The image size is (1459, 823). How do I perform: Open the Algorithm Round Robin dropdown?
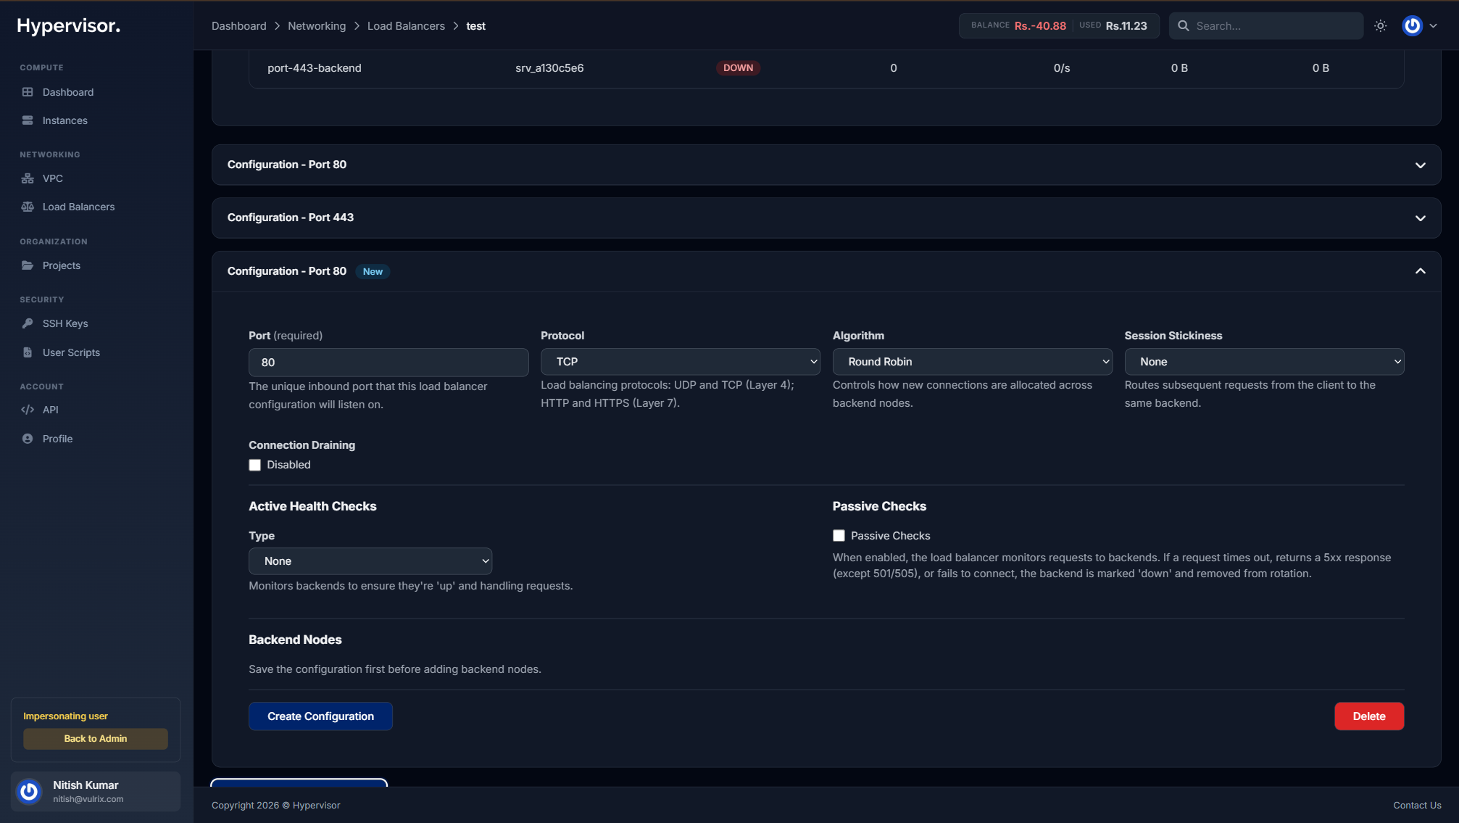(x=972, y=362)
